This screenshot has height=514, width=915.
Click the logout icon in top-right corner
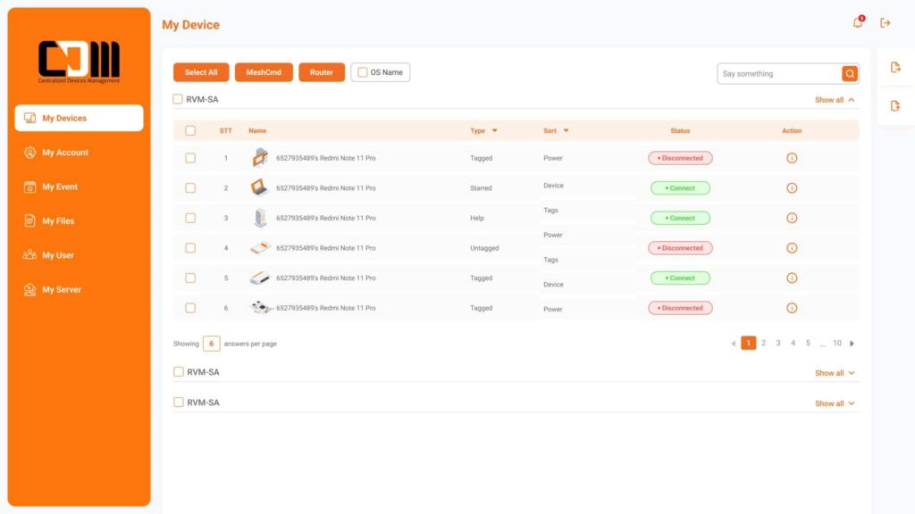click(x=886, y=23)
